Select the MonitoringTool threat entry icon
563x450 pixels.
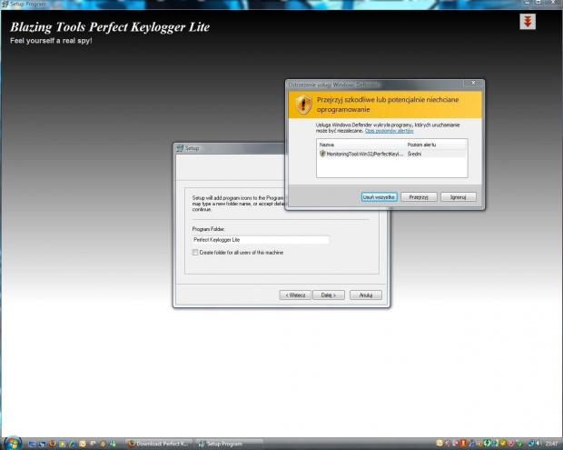coord(322,154)
